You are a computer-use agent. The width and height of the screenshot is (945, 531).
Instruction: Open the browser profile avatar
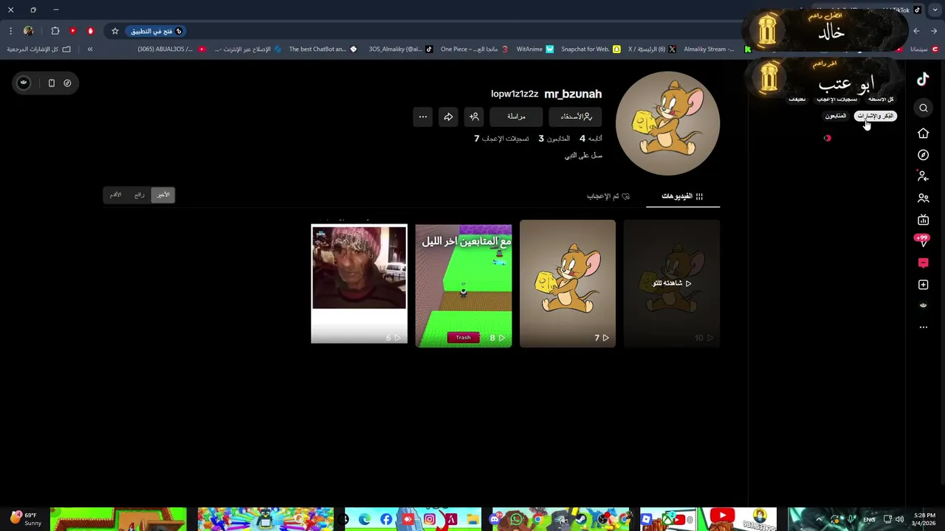coord(28,31)
